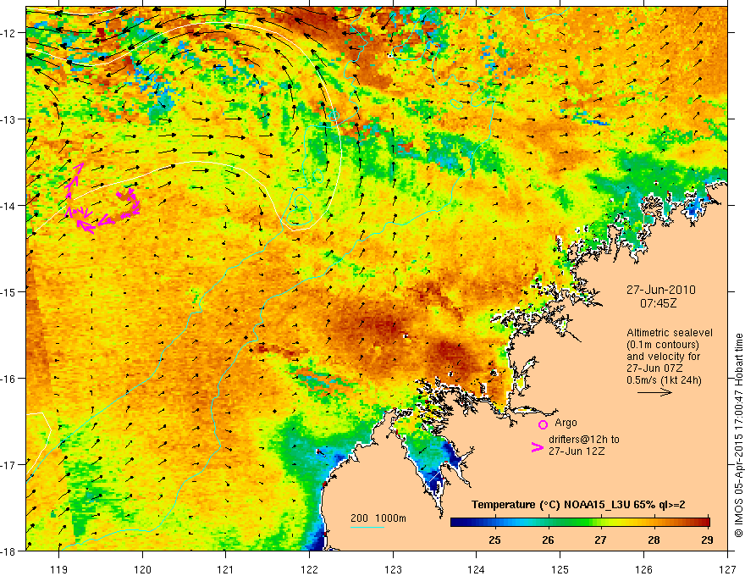Click the latitude axis label -16
This screenshot has width=745, height=576.
[x=8, y=379]
